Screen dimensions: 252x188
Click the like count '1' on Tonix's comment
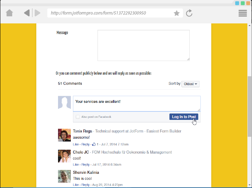coord(98,144)
